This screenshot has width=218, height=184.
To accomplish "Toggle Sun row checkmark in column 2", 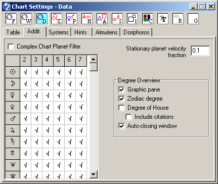I will (25, 72).
